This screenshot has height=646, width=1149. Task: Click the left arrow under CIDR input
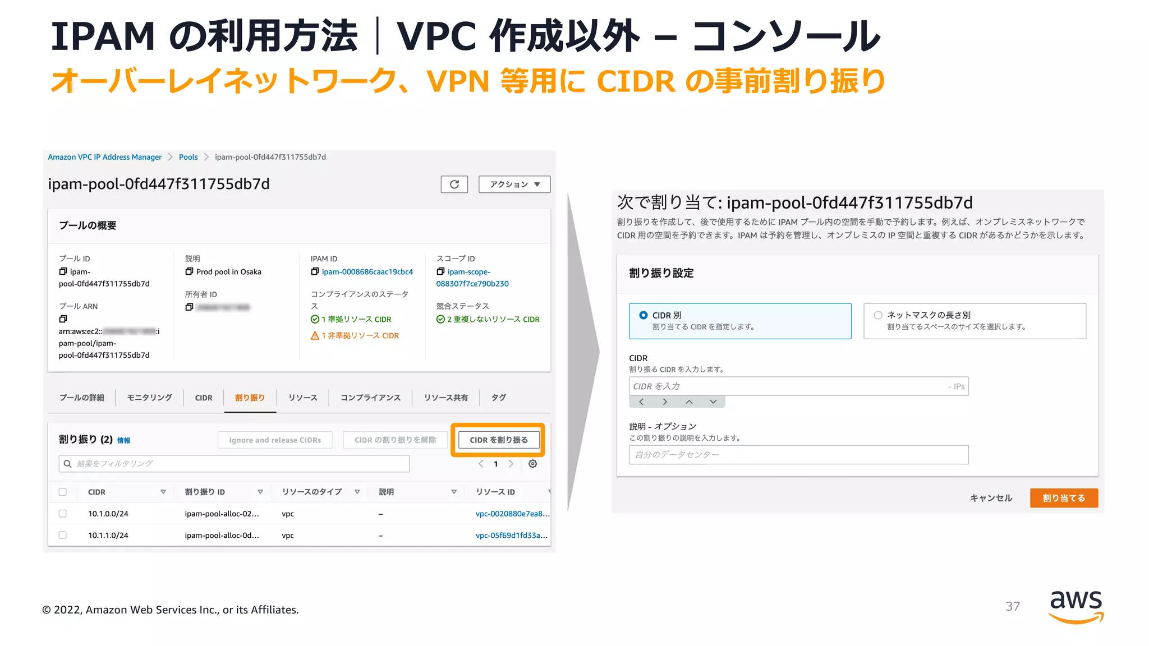tap(641, 402)
